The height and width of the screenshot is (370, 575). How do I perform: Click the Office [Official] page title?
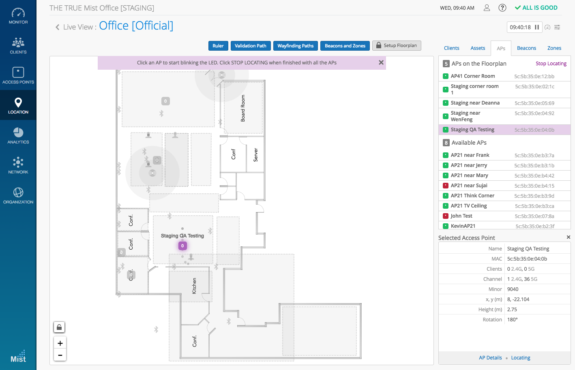136,26
